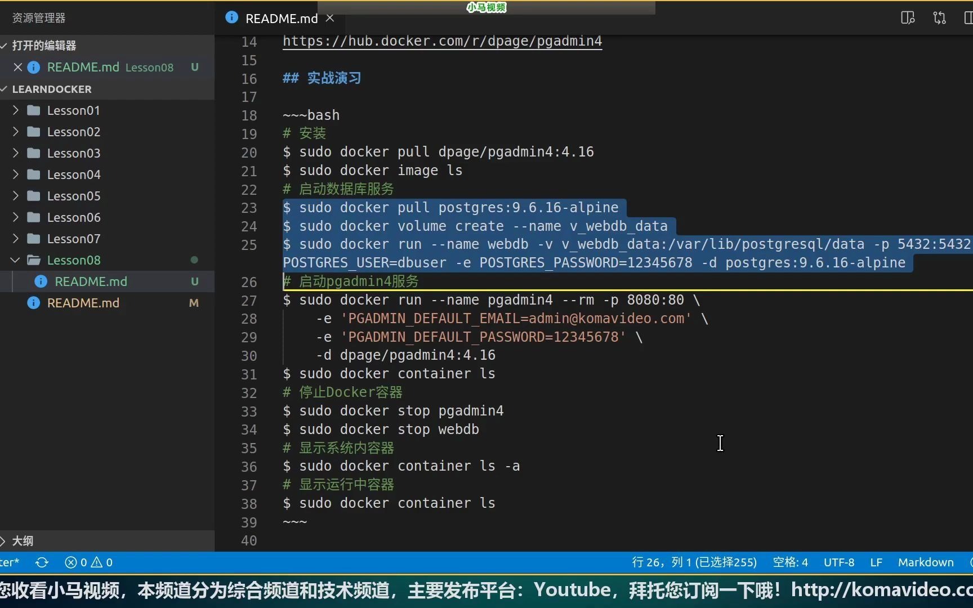Viewport: 973px width, 608px height.
Task: Select the open Lesson08 folder icon
Action: tap(34, 260)
